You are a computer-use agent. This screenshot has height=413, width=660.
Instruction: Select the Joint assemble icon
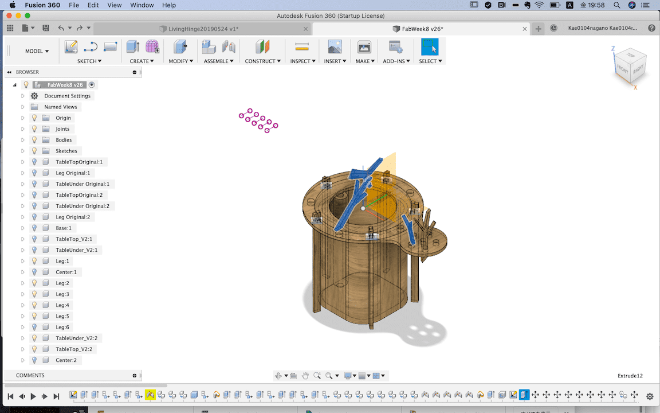tap(229, 47)
